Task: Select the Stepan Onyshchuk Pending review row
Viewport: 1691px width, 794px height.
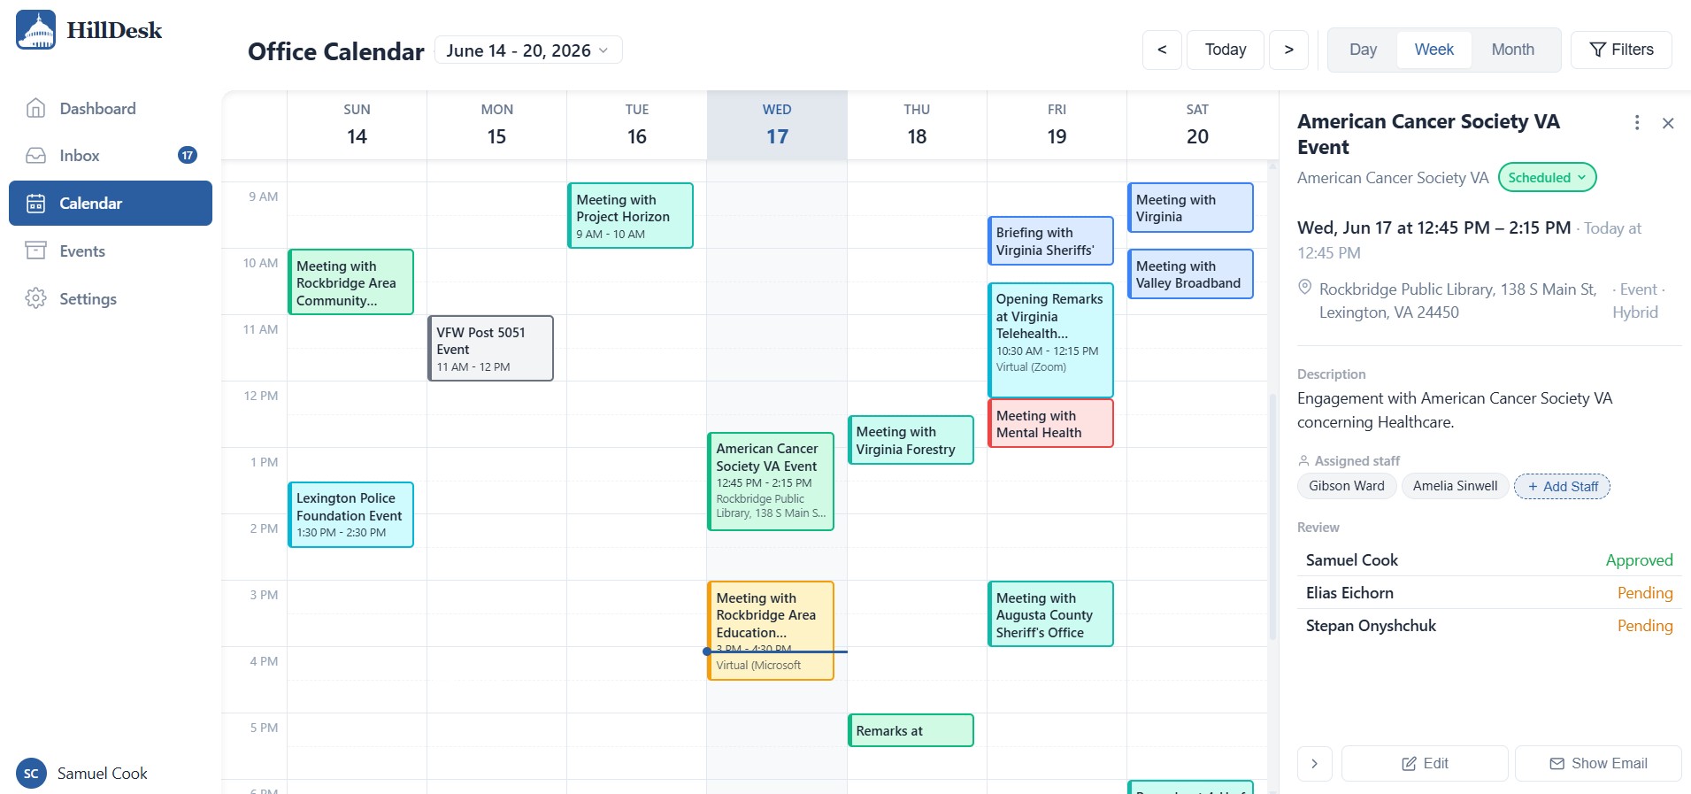Action: [1489, 626]
